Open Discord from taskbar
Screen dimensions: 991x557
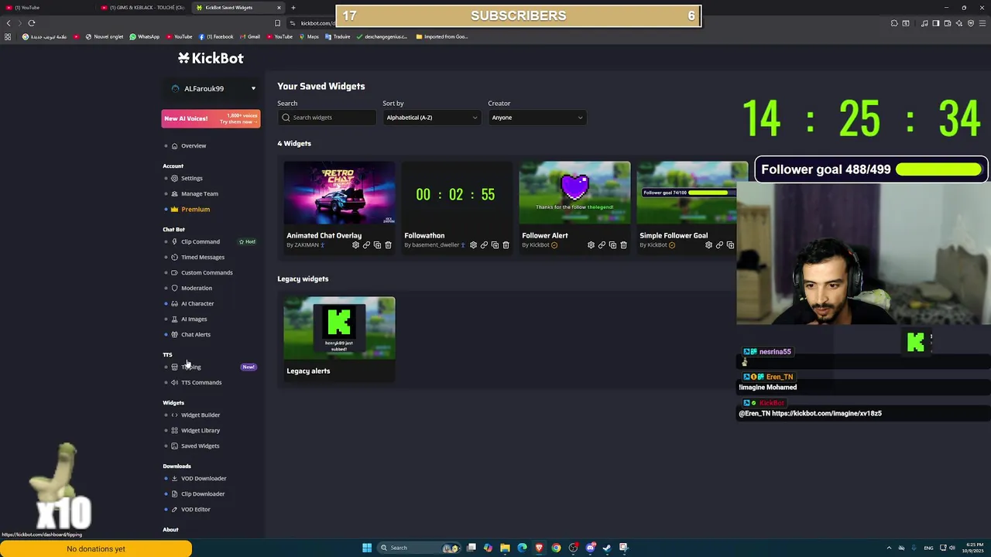coord(590,548)
